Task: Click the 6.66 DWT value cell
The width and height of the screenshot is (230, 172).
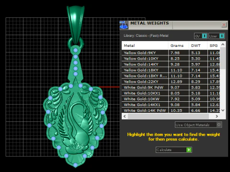Action: tap(198, 110)
